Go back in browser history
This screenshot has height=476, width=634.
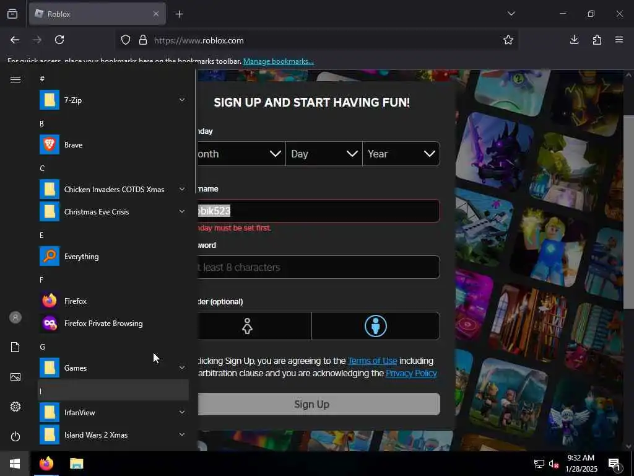15,40
